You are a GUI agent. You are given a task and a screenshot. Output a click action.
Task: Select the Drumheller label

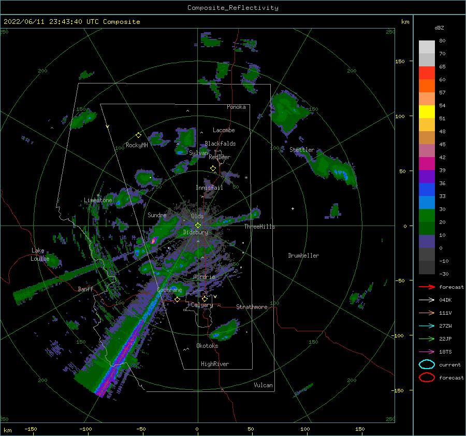[x=303, y=256]
